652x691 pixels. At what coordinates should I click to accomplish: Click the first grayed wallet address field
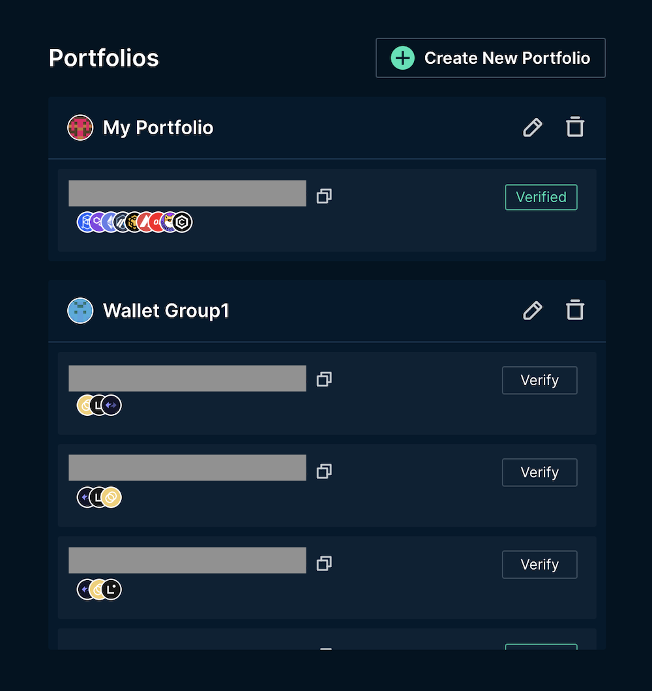point(187,193)
